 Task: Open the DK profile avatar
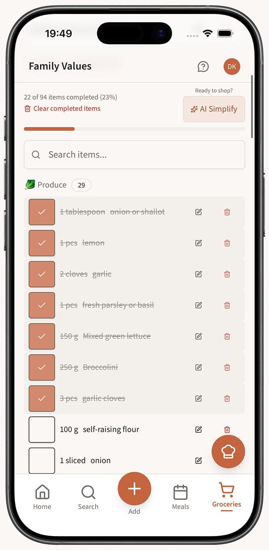pos(232,67)
